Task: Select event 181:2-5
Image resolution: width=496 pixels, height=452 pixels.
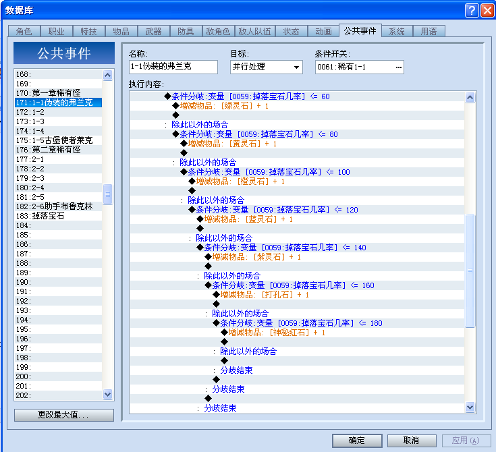Action: pos(59,197)
